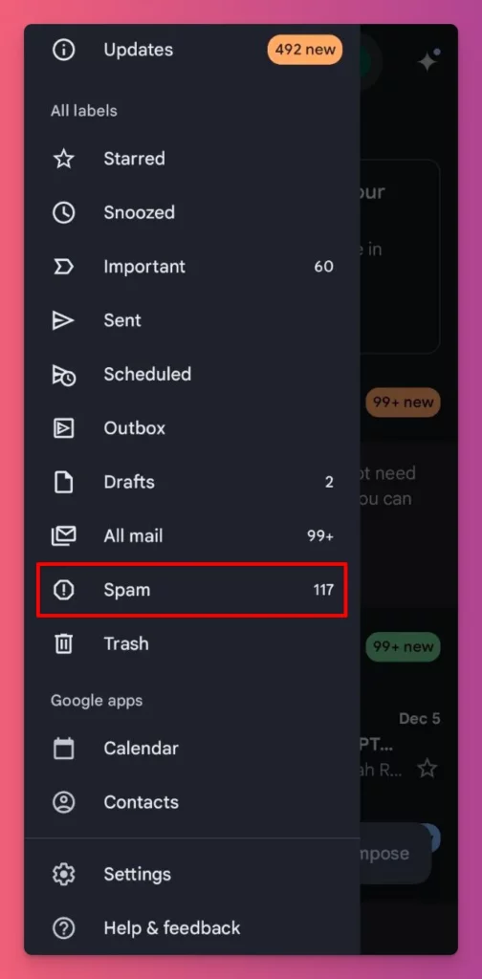Tap the Settings gear icon

(63, 874)
